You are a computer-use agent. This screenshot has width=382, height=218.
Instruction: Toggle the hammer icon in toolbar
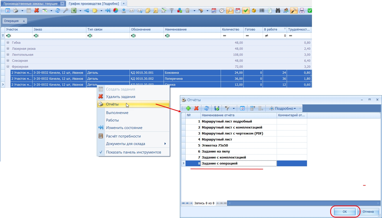[294, 10]
